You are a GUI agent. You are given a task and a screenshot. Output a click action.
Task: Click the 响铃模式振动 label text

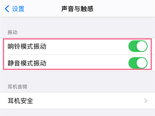28,47
